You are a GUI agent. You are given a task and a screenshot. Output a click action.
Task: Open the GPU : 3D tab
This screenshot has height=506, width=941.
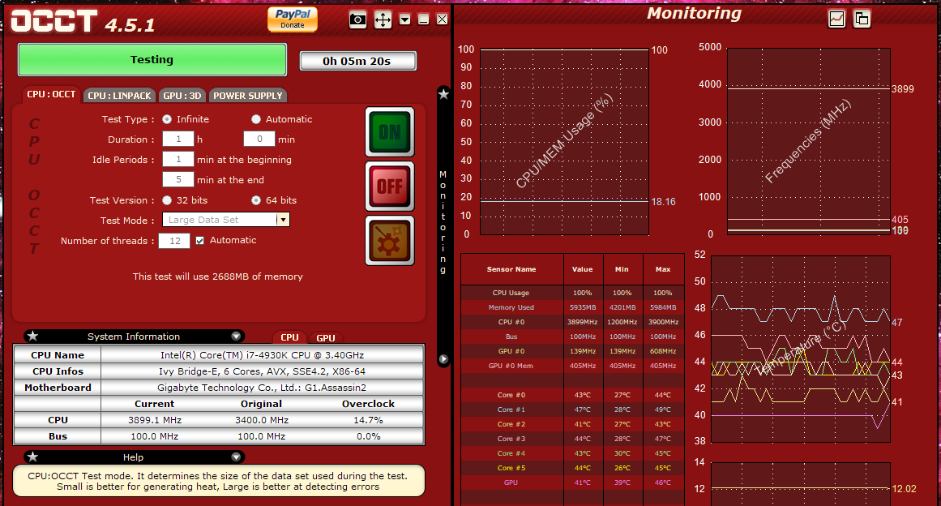tap(182, 96)
